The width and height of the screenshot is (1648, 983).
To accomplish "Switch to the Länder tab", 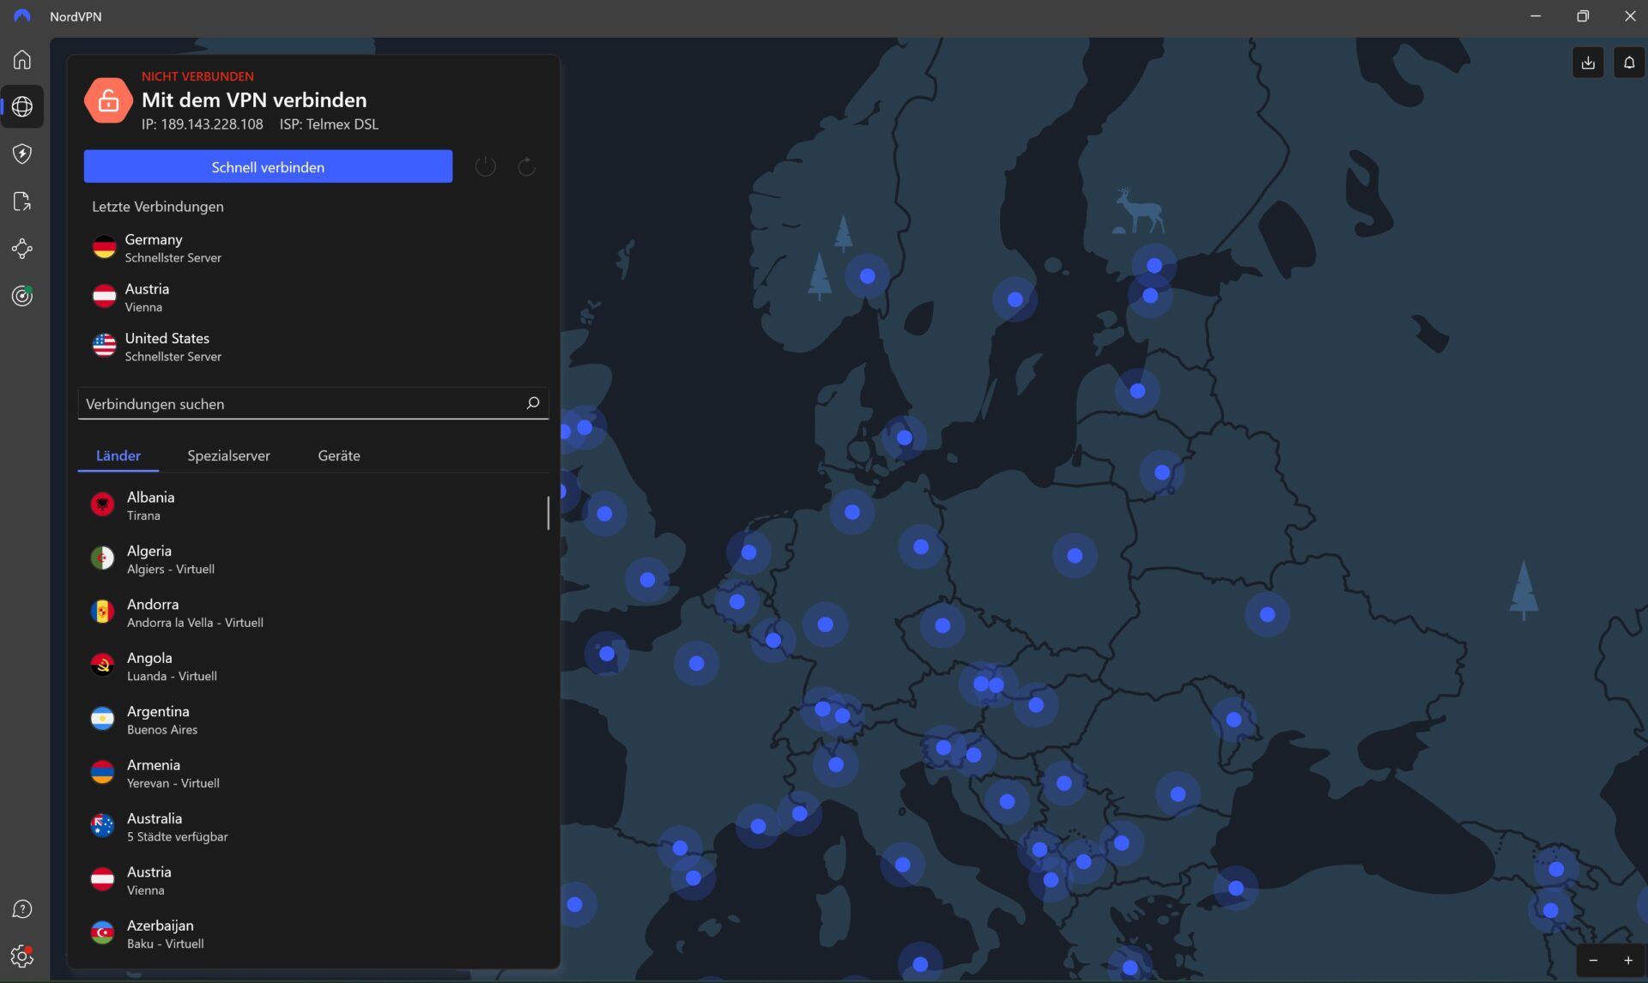I will click(x=118, y=455).
